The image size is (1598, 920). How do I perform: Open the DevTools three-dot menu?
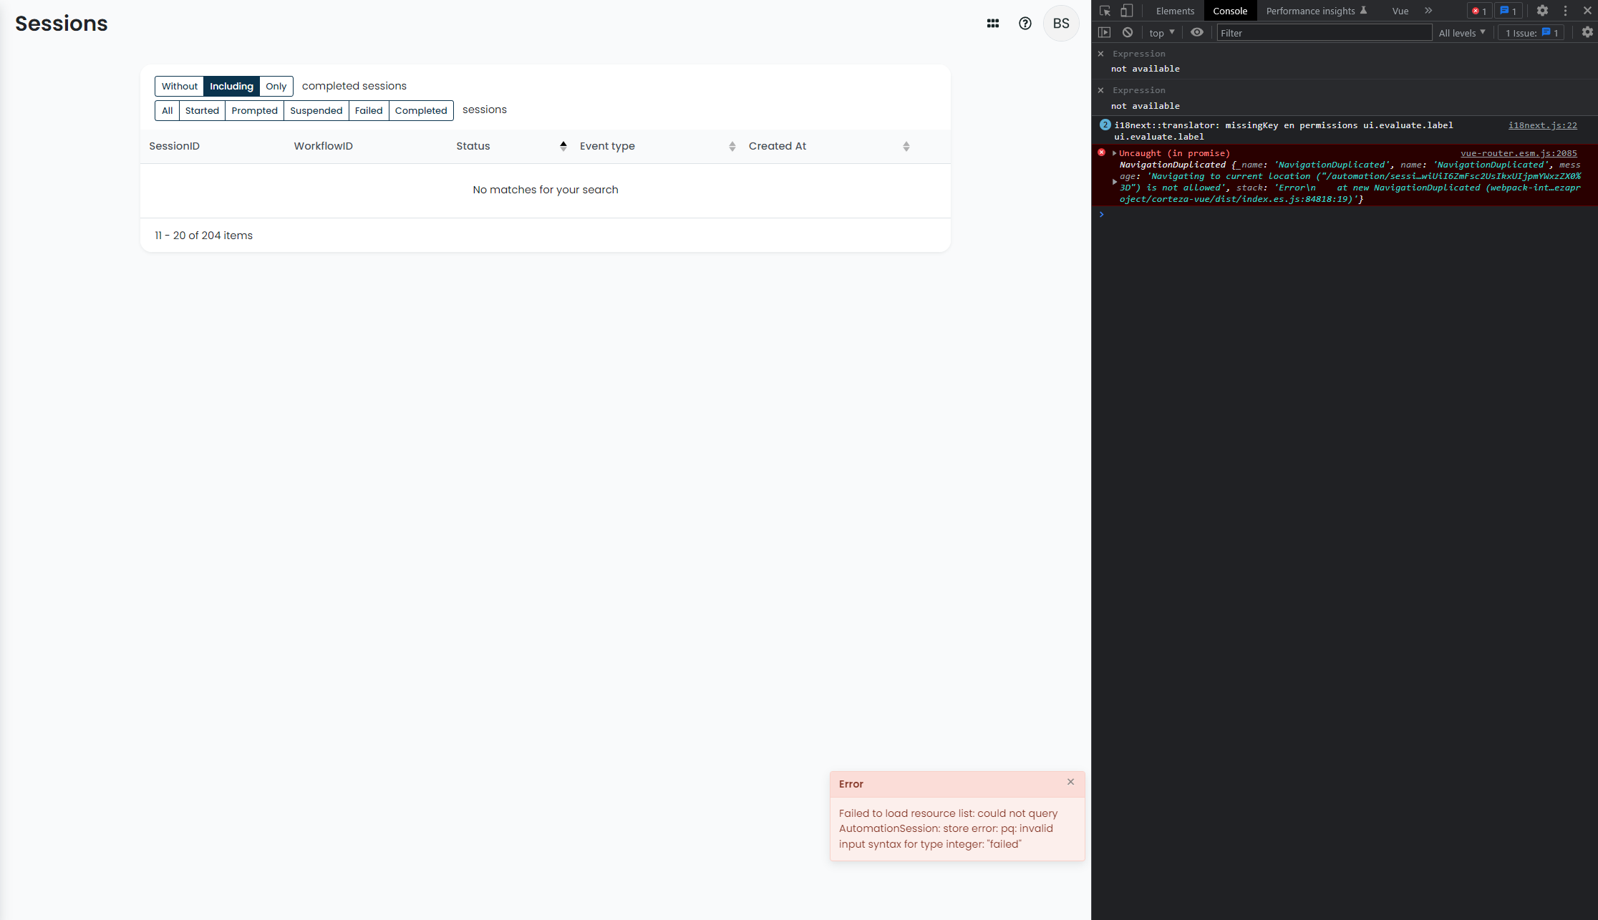click(1565, 11)
